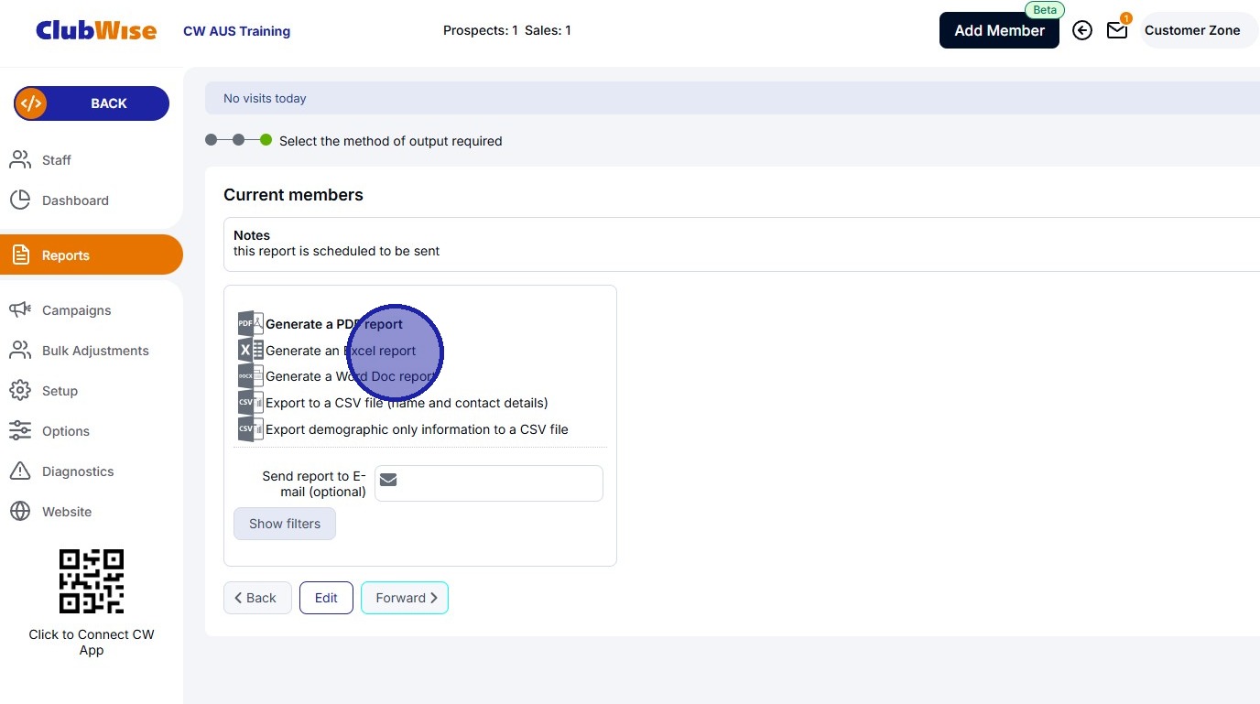Click the Options sliders icon
Screen dimensions: 1260x704
(20, 431)
